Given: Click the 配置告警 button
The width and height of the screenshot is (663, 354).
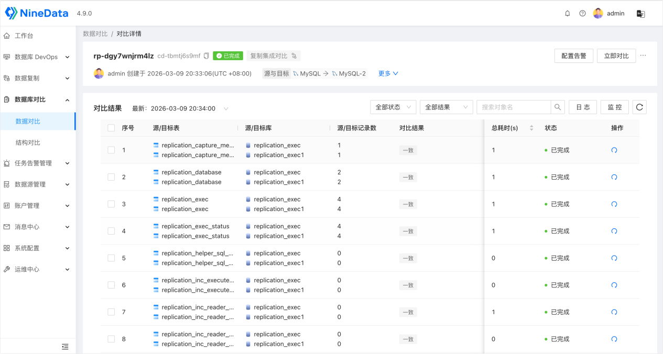Looking at the screenshot, I should coord(574,56).
